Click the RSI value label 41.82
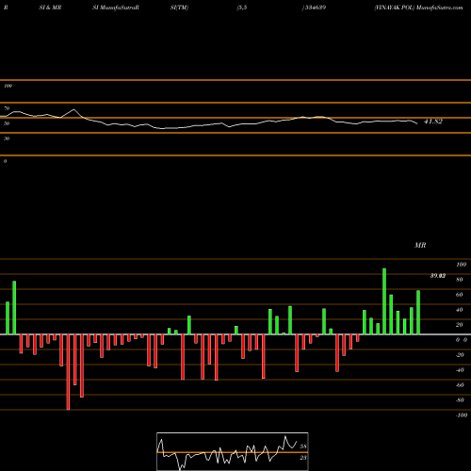The width and height of the screenshot is (471, 471). 433,122
